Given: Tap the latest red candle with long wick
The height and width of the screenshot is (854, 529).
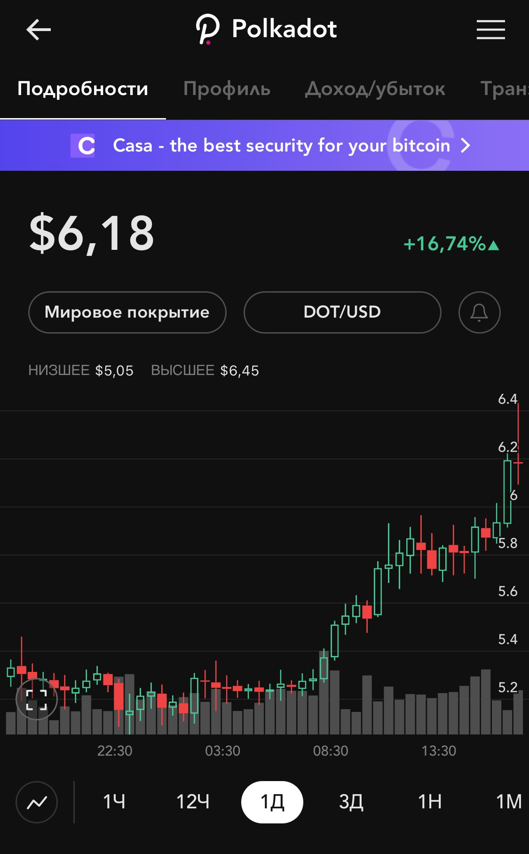Looking at the screenshot, I should click(518, 445).
